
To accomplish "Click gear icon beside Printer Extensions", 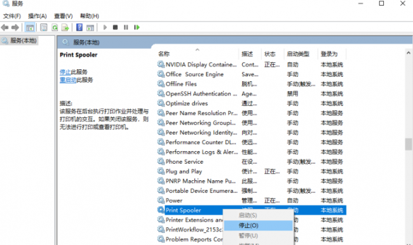I will point(161,220).
